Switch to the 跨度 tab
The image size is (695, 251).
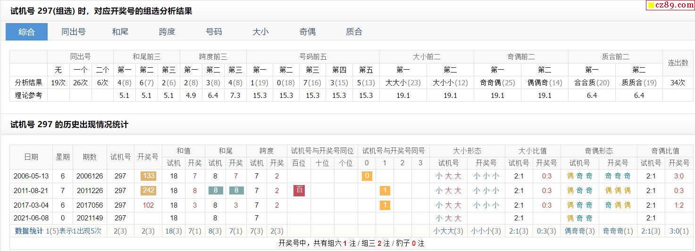click(x=167, y=32)
